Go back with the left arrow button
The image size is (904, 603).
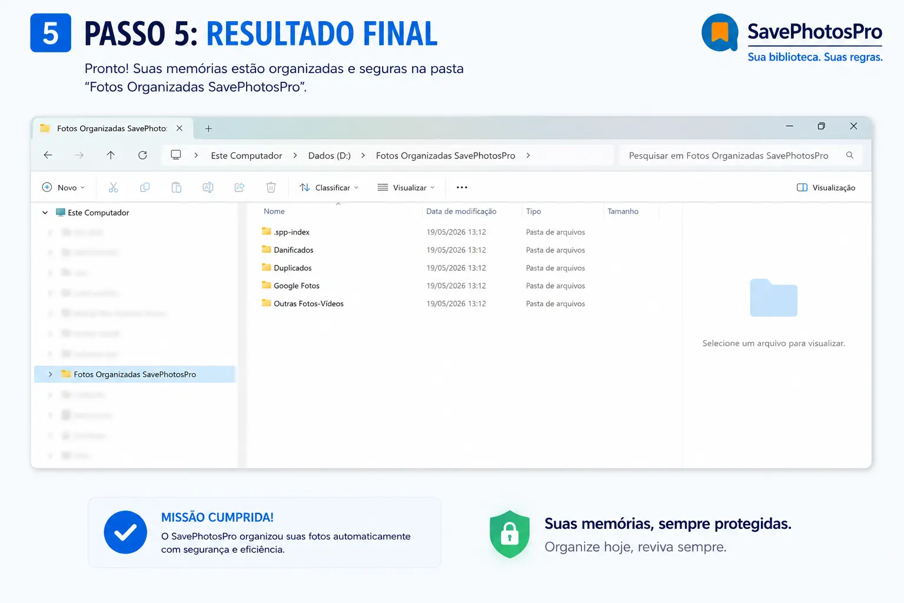click(48, 155)
